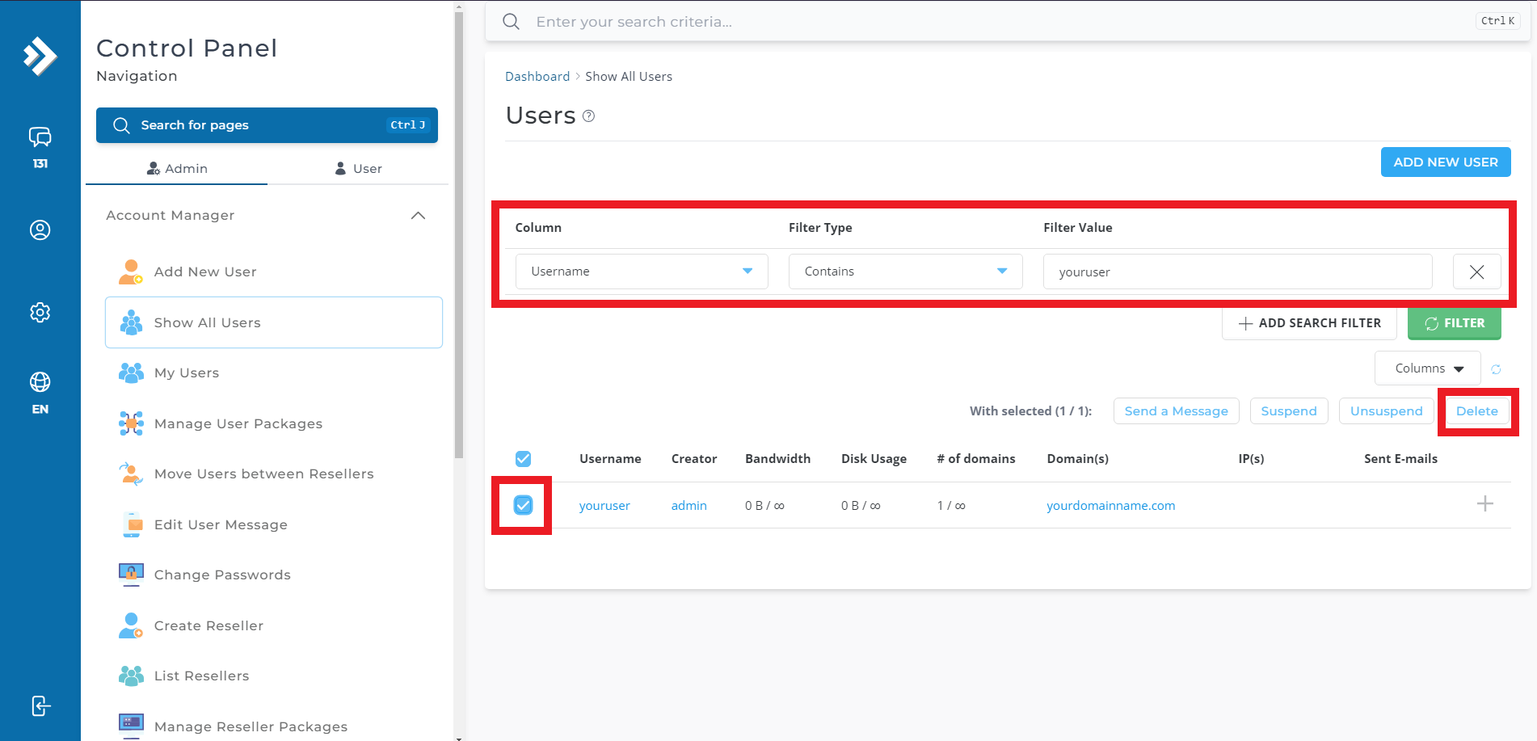Switch to the User tab
1537x741 pixels.
(358, 168)
